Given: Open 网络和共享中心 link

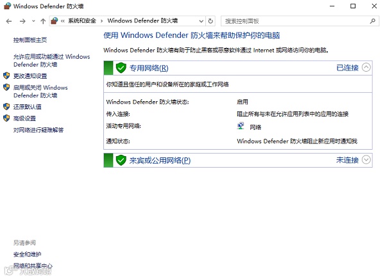Looking at the screenshot, I should coord(33,266).
